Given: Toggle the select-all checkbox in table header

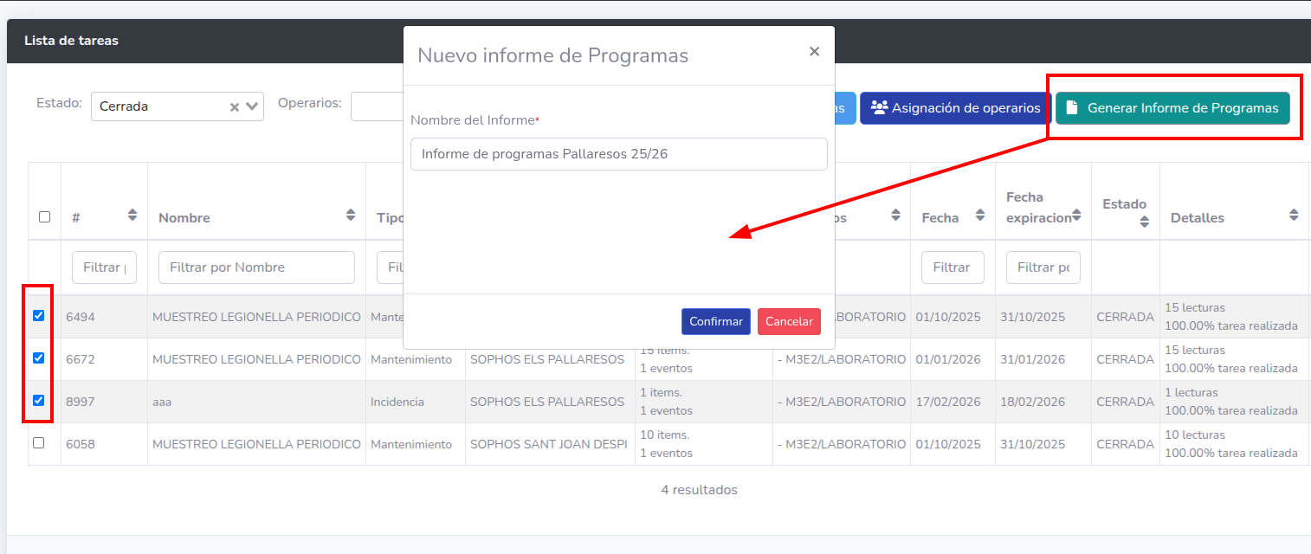Looking at the screenshot, I should [x=44, y=217].
